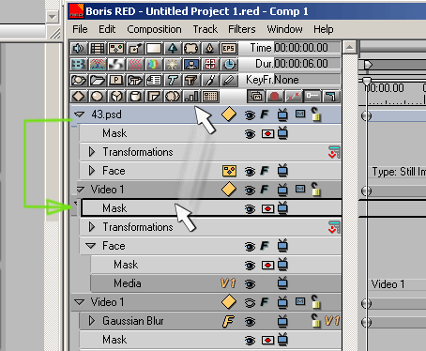Image resolution: width=426 pixels, height=351 pixels.
Task: Toggle visibility of Media row
Action: click(250, 284)
